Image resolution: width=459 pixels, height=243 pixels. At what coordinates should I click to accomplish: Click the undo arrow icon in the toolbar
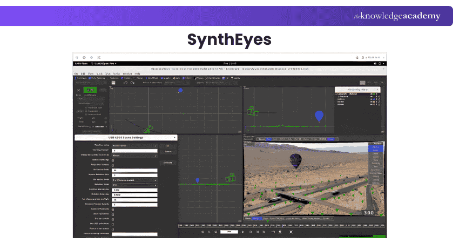tap(125, 83)
